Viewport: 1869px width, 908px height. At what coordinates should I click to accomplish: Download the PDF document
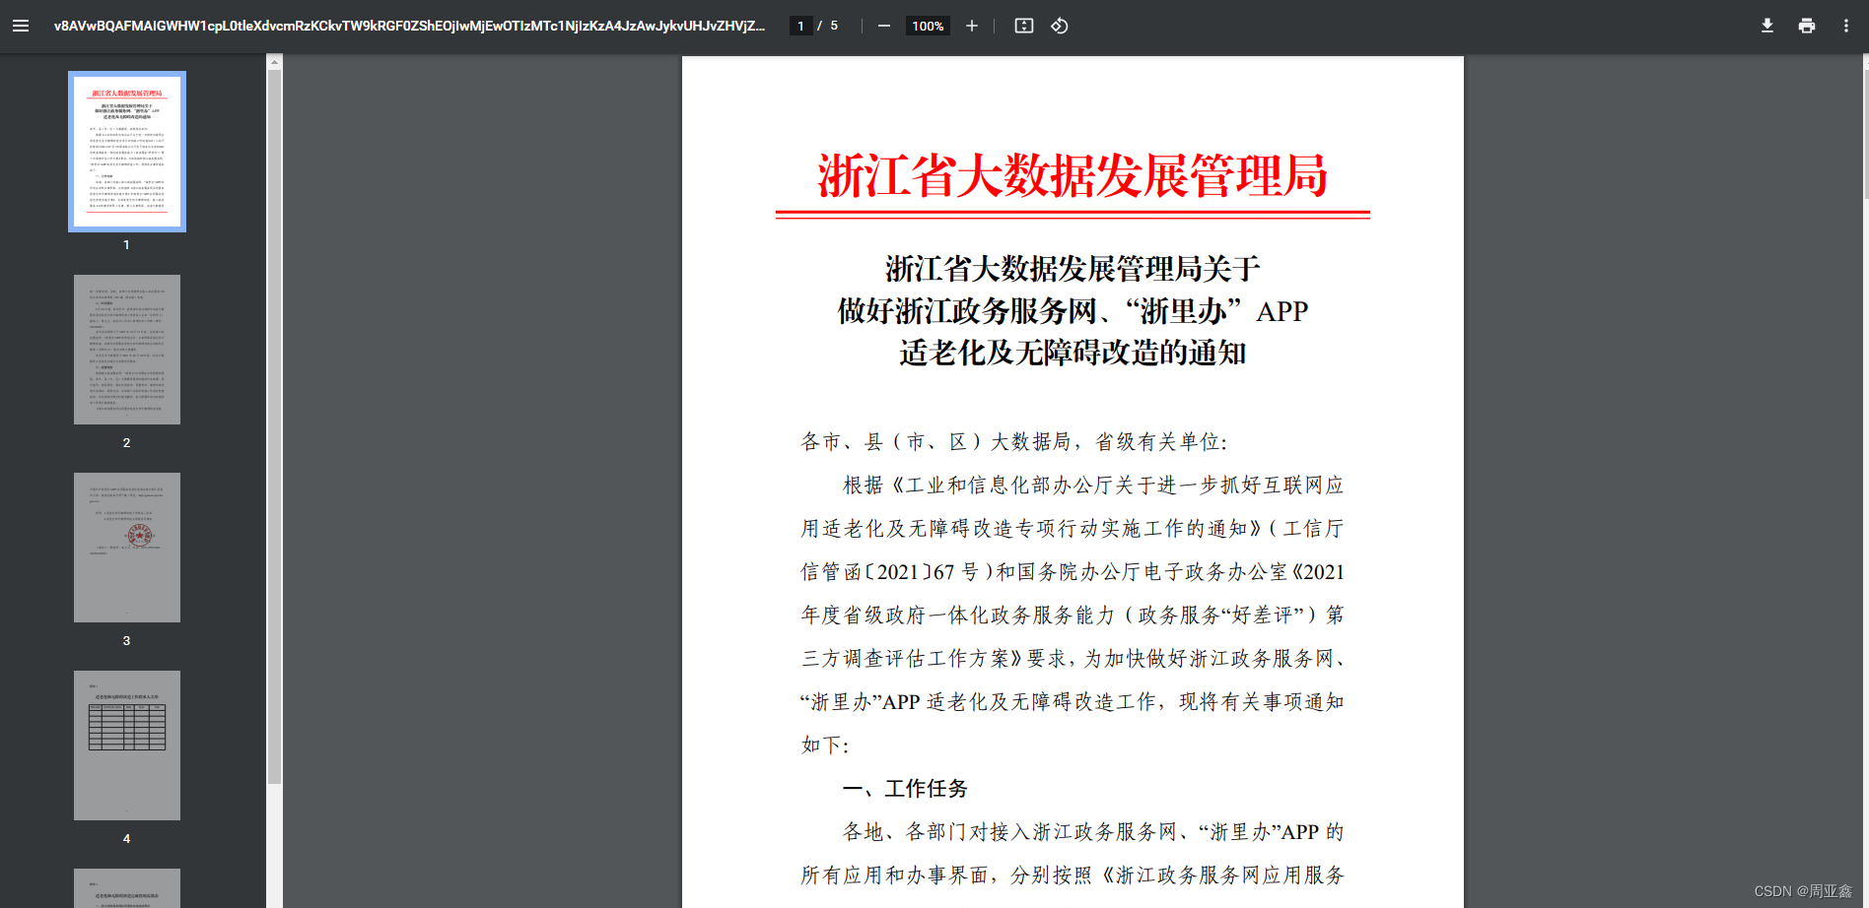[1766, 26]
